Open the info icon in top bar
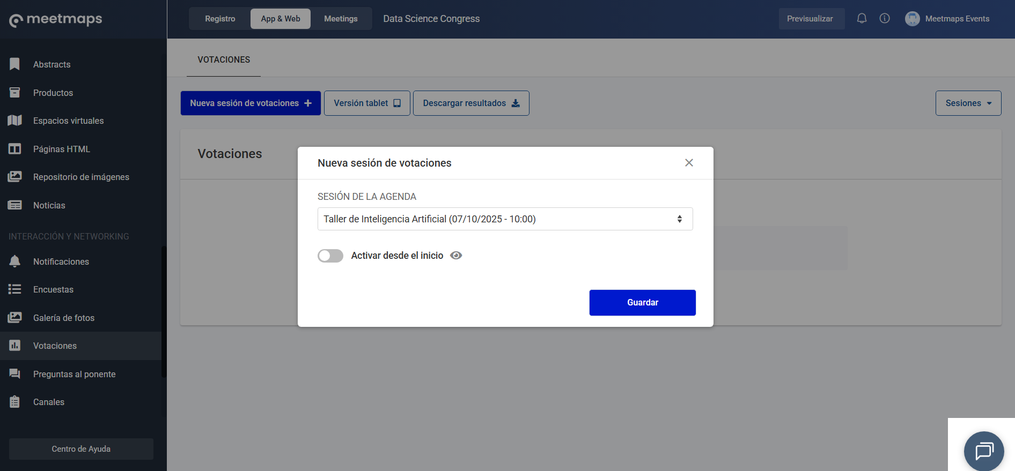Screen dimensions: 1015x471 885,19
